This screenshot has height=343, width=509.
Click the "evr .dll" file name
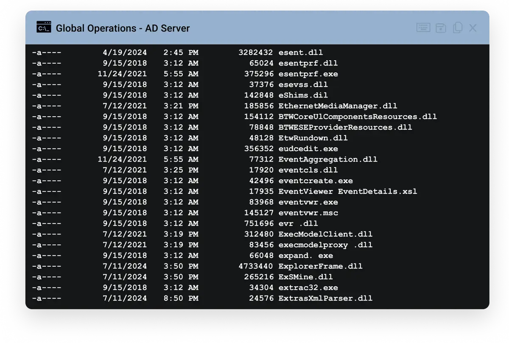coord(298,223)
